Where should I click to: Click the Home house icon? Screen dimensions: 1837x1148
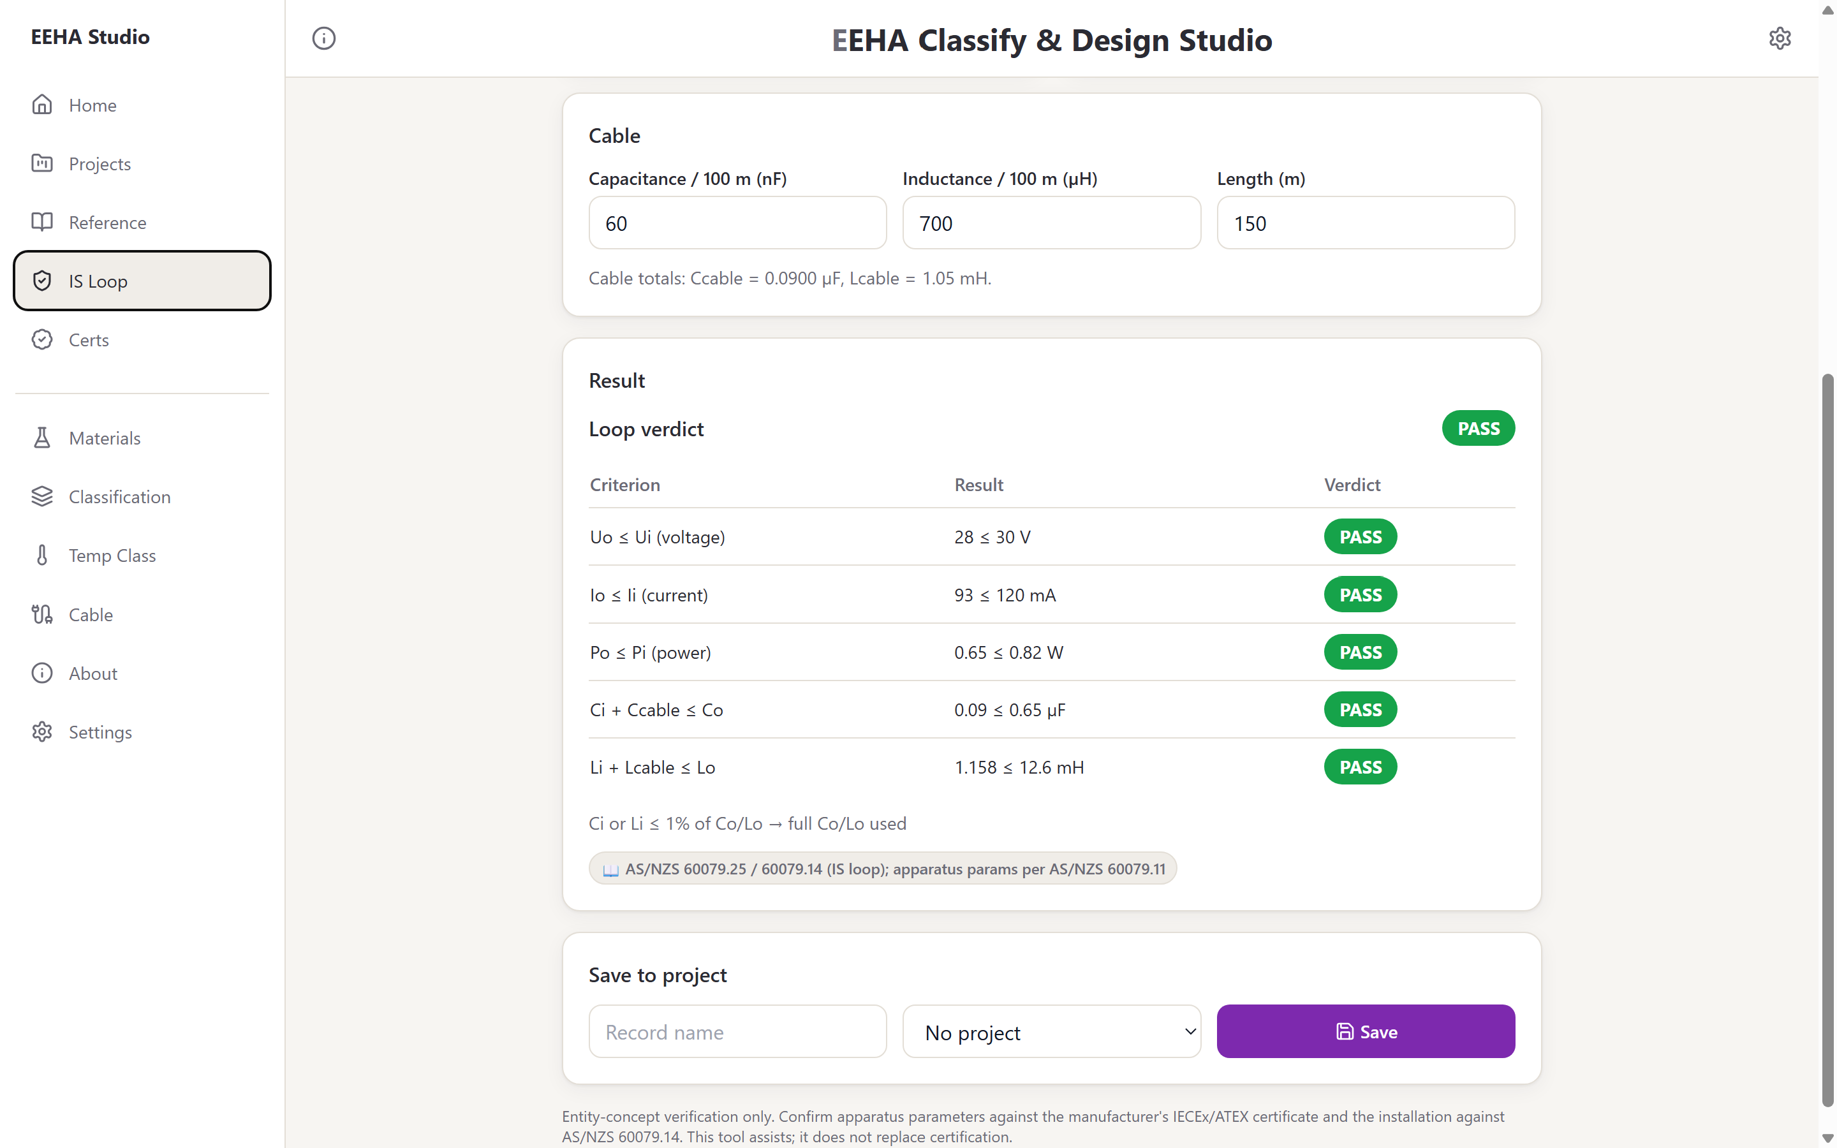click(x=41, y=105)
